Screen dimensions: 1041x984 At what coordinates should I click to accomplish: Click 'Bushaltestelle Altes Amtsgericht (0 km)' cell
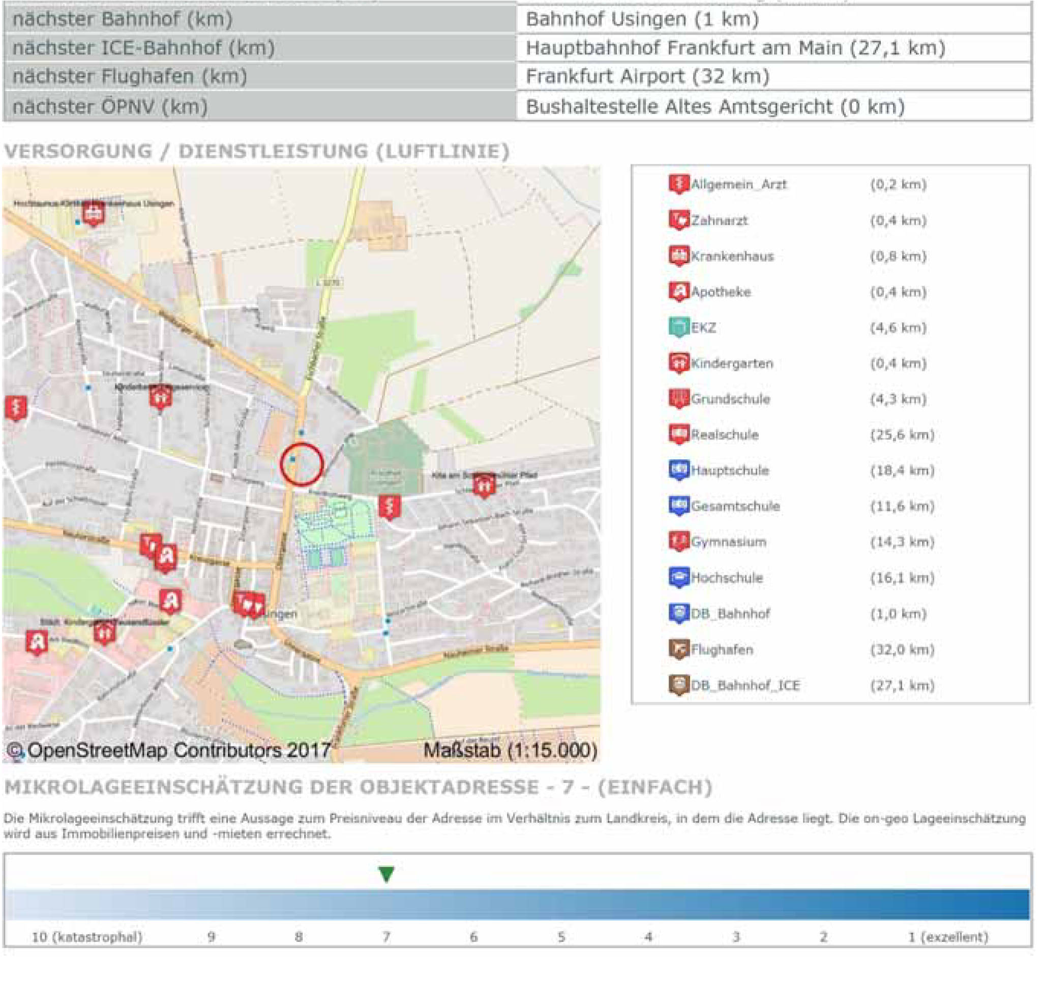click(x=774, y=106)
